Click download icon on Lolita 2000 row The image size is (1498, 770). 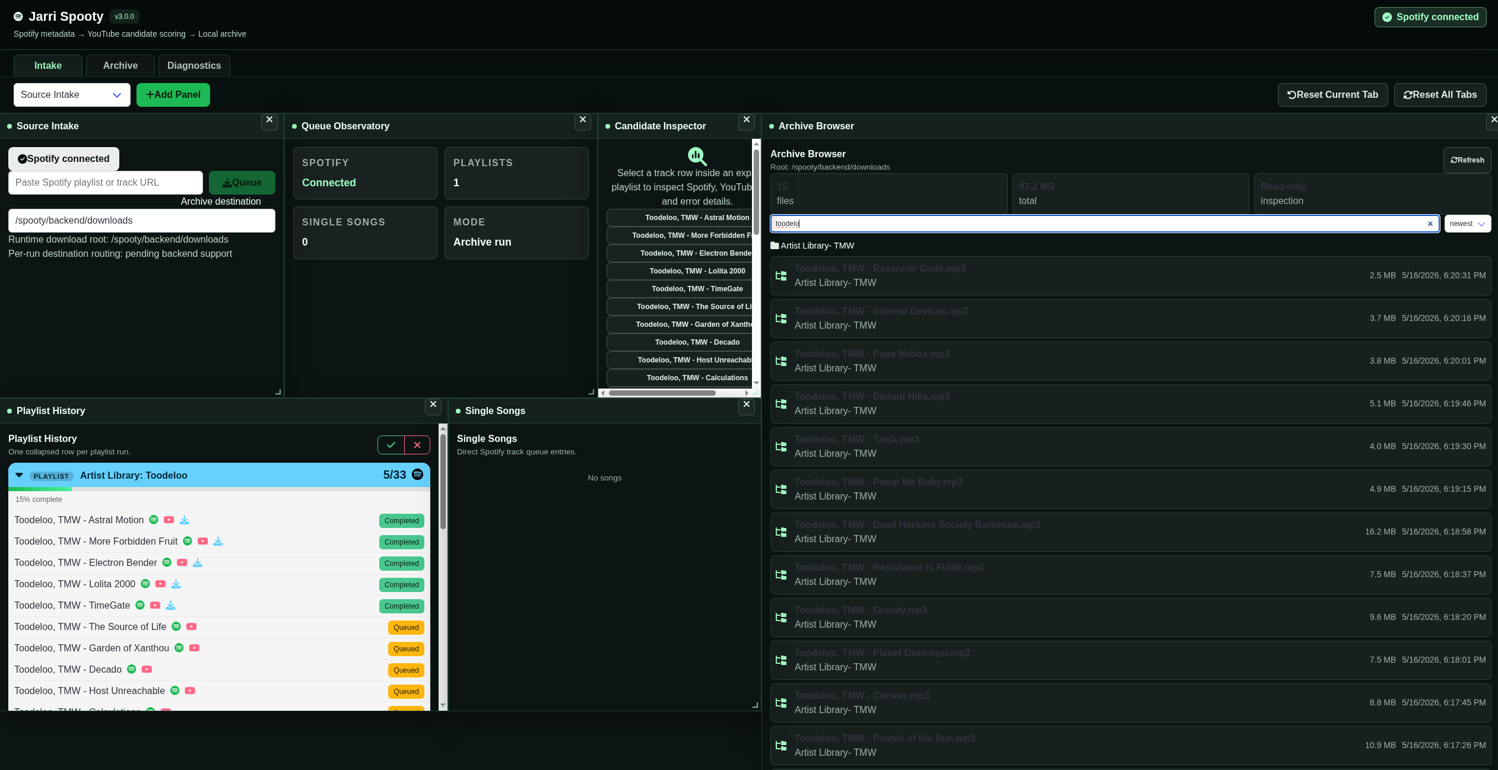176,584
